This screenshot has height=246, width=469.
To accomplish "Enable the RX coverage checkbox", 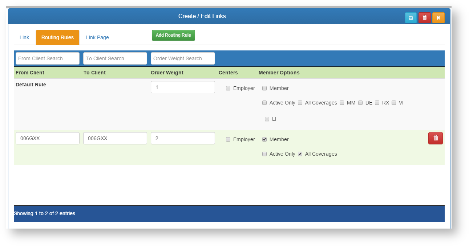I will tap(377, 103).
